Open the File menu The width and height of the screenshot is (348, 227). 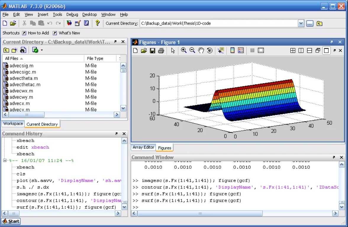tap(6, 15)
